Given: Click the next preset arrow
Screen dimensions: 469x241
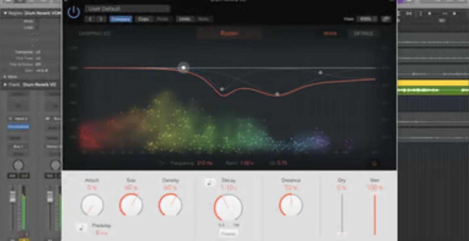Looking at the screenshot, I should (x=100, y=19).
